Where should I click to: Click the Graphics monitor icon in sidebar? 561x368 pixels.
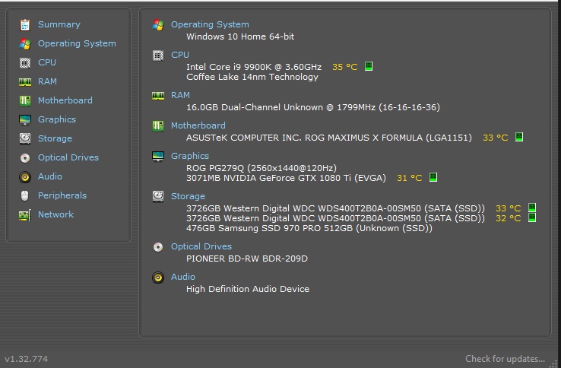coord(25,119)
